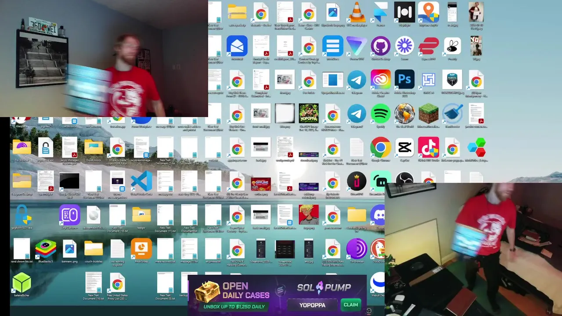
Task: Open the ExpressVPN shortcut
Action: 428,46
